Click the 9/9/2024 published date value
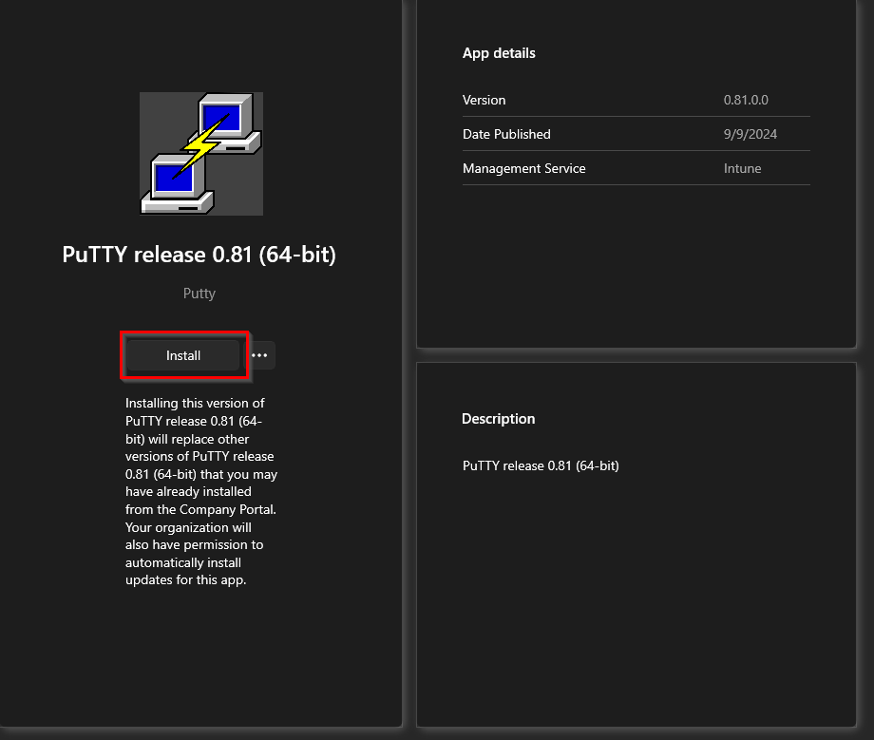This screenshot has height=740, width=874. pyautogui.click(x=750, y=134)
